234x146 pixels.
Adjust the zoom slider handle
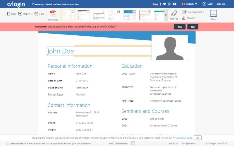[114, 143]
